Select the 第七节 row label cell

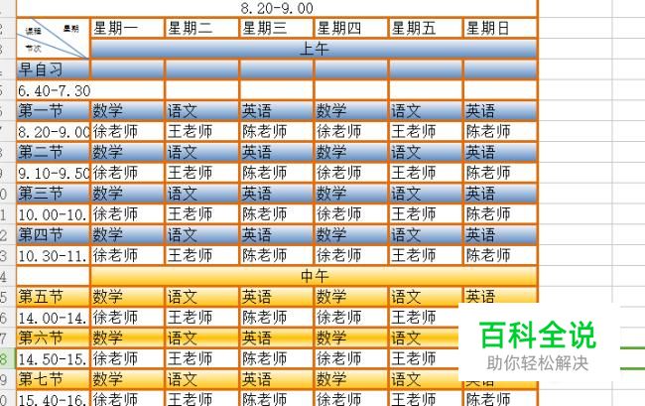pos(53,379)
